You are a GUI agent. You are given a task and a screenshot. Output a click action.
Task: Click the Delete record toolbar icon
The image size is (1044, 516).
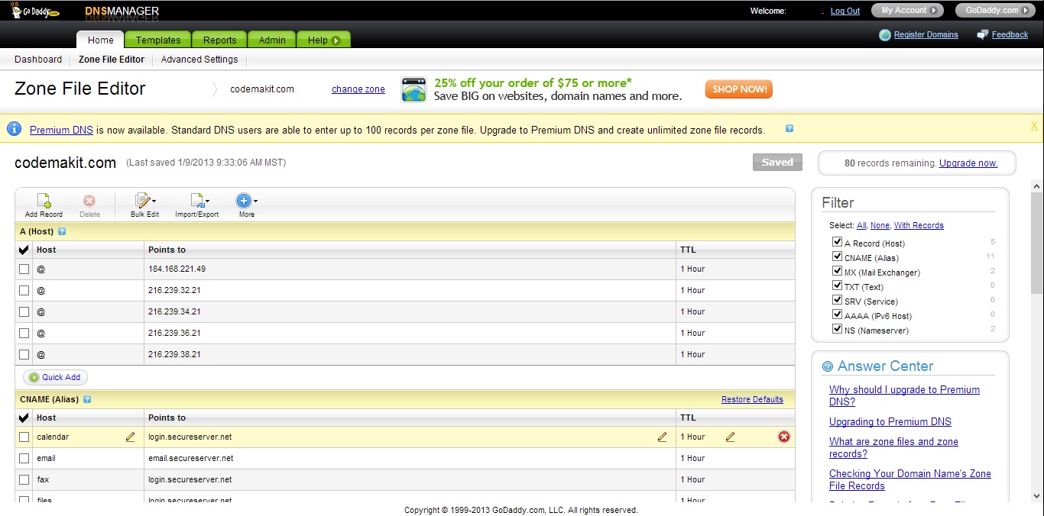(x=89, y=201)
